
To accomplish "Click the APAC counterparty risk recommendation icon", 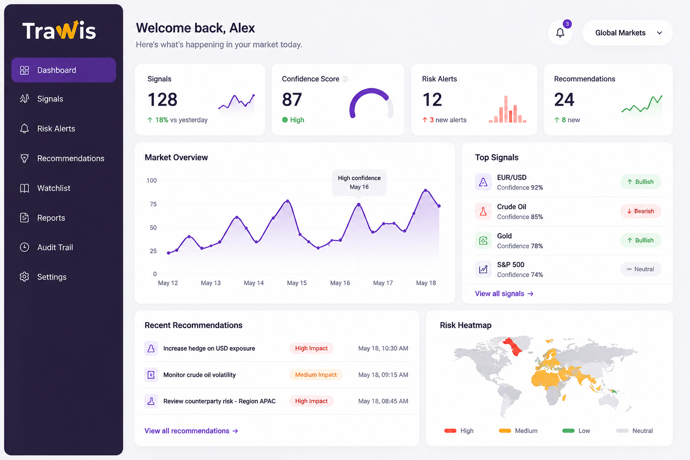I will (x=151, y=401).
